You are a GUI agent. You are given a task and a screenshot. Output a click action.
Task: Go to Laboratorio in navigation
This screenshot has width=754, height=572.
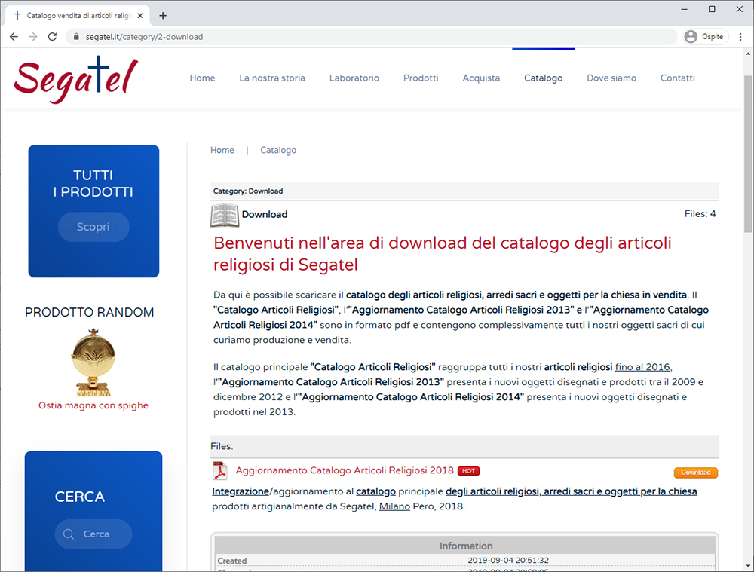pos(354,78)
